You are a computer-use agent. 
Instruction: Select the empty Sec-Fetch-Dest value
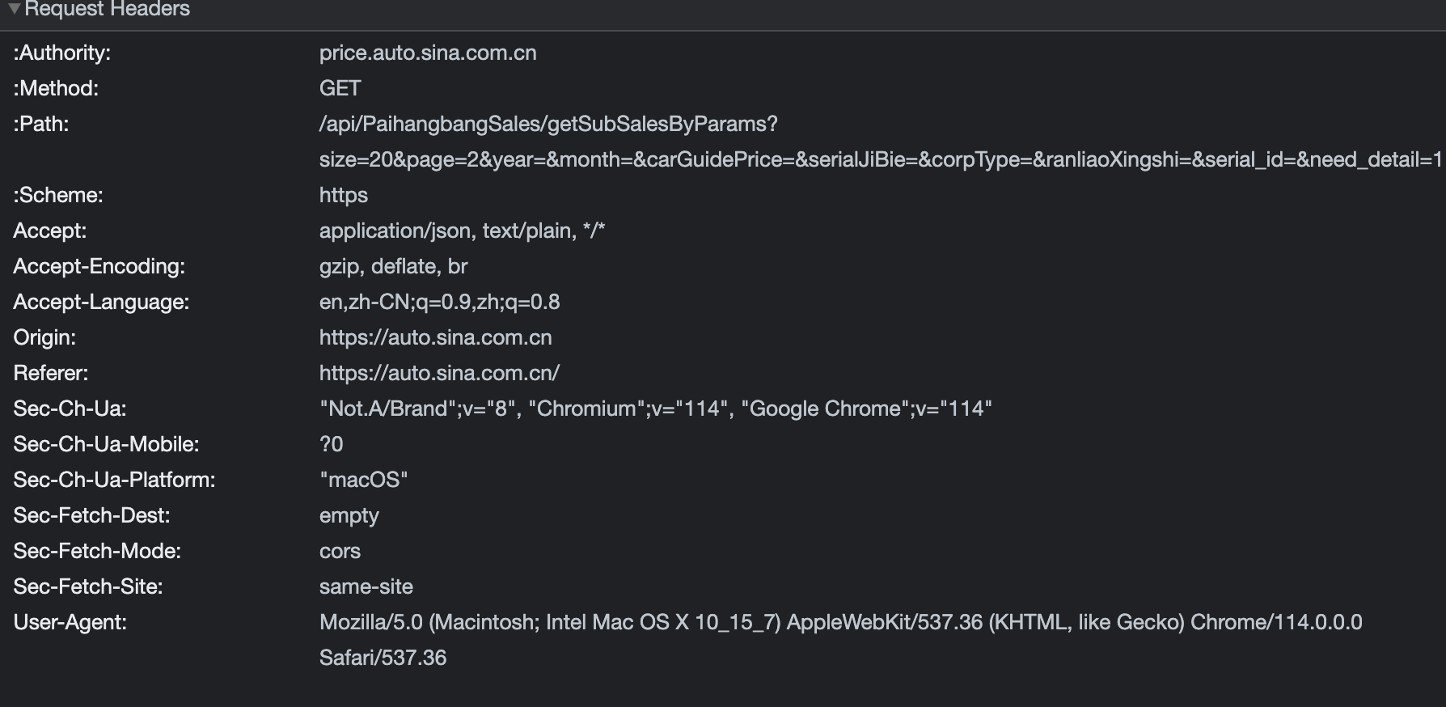point(349,515)
